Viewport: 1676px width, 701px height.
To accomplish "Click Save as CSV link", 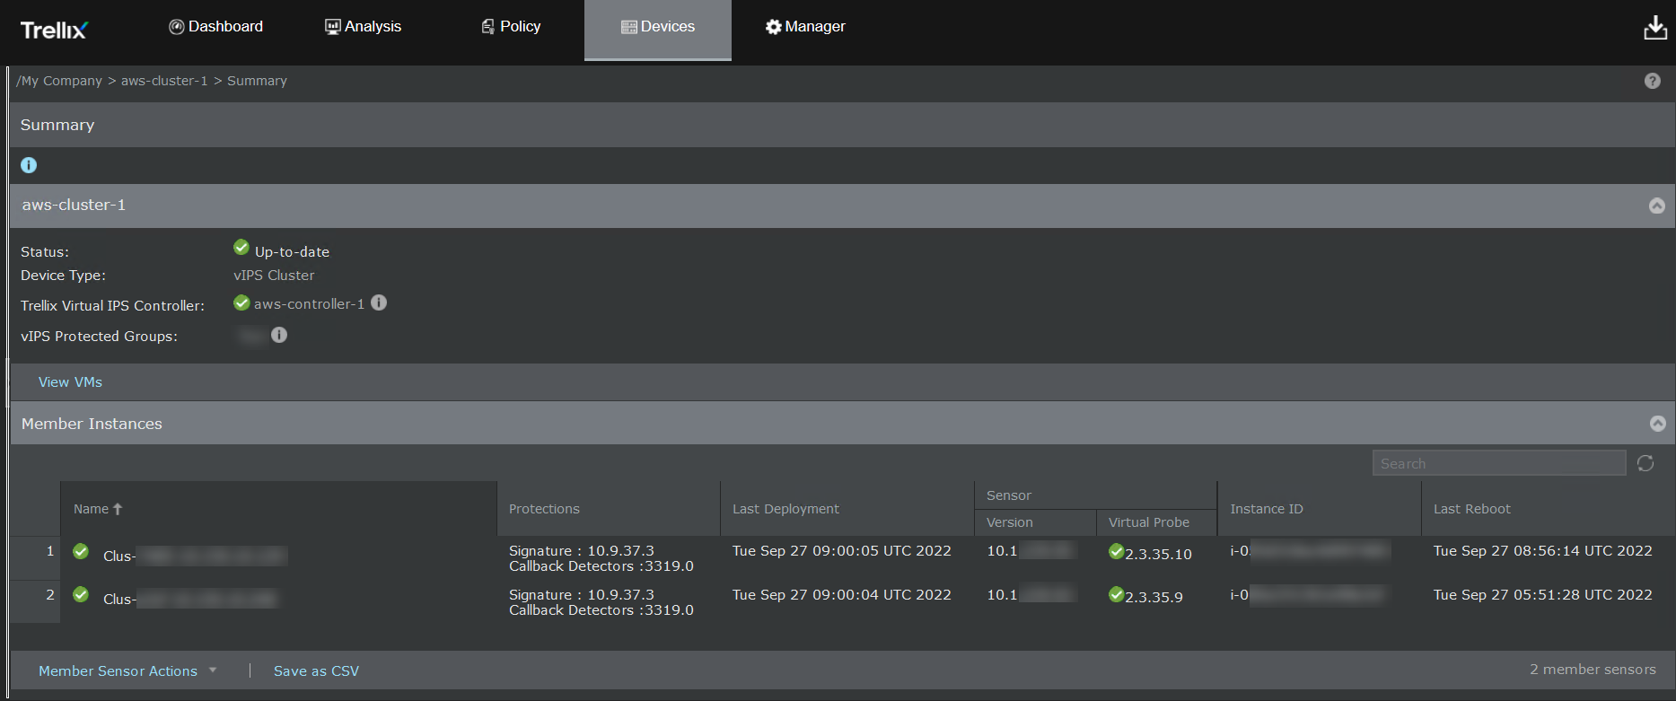I will tap(316, 670).
